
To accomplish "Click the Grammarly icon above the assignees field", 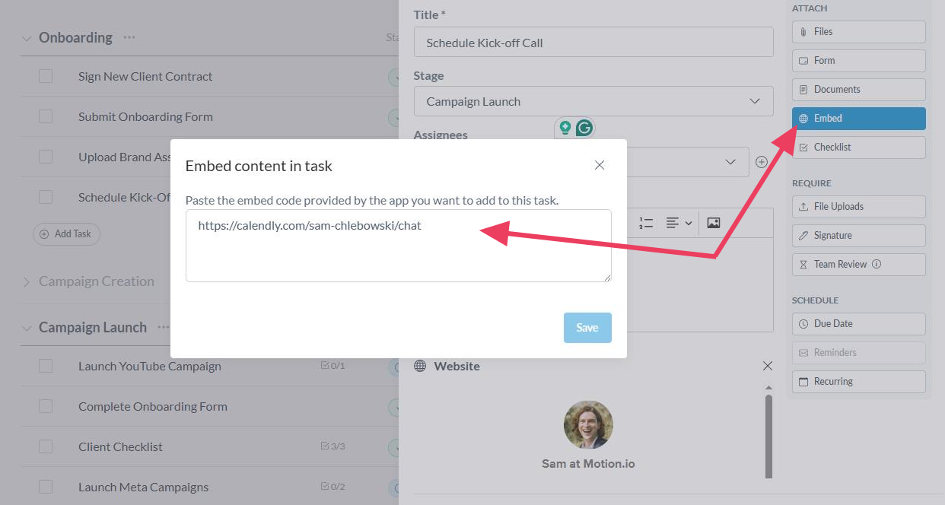I will (x=584, y=128).
